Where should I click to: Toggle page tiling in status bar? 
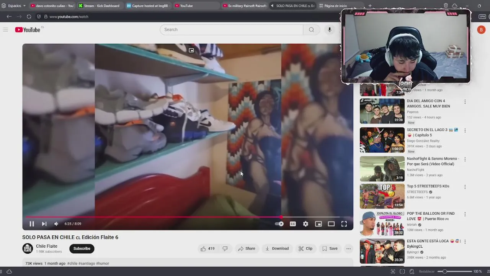pos(402,271)
